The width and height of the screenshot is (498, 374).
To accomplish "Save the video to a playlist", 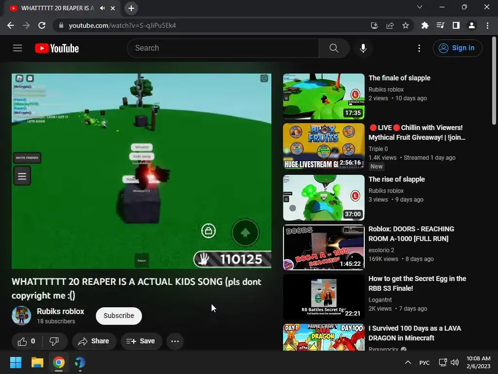I will click(x=141, y=341).
